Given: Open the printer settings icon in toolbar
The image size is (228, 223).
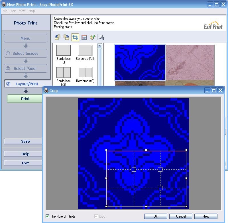Looking at the screenshot, I should (x=101, y=37).
